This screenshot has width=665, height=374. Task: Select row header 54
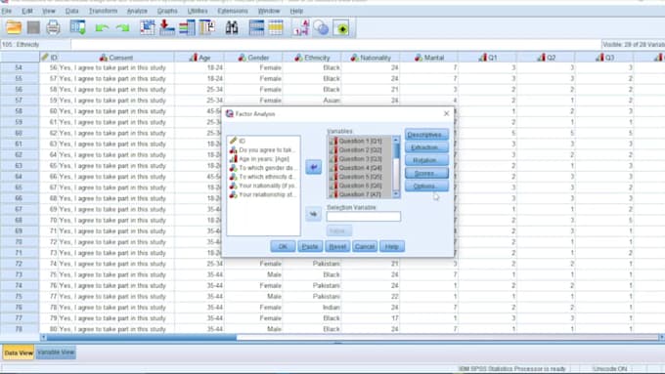(x=20, y=67)
